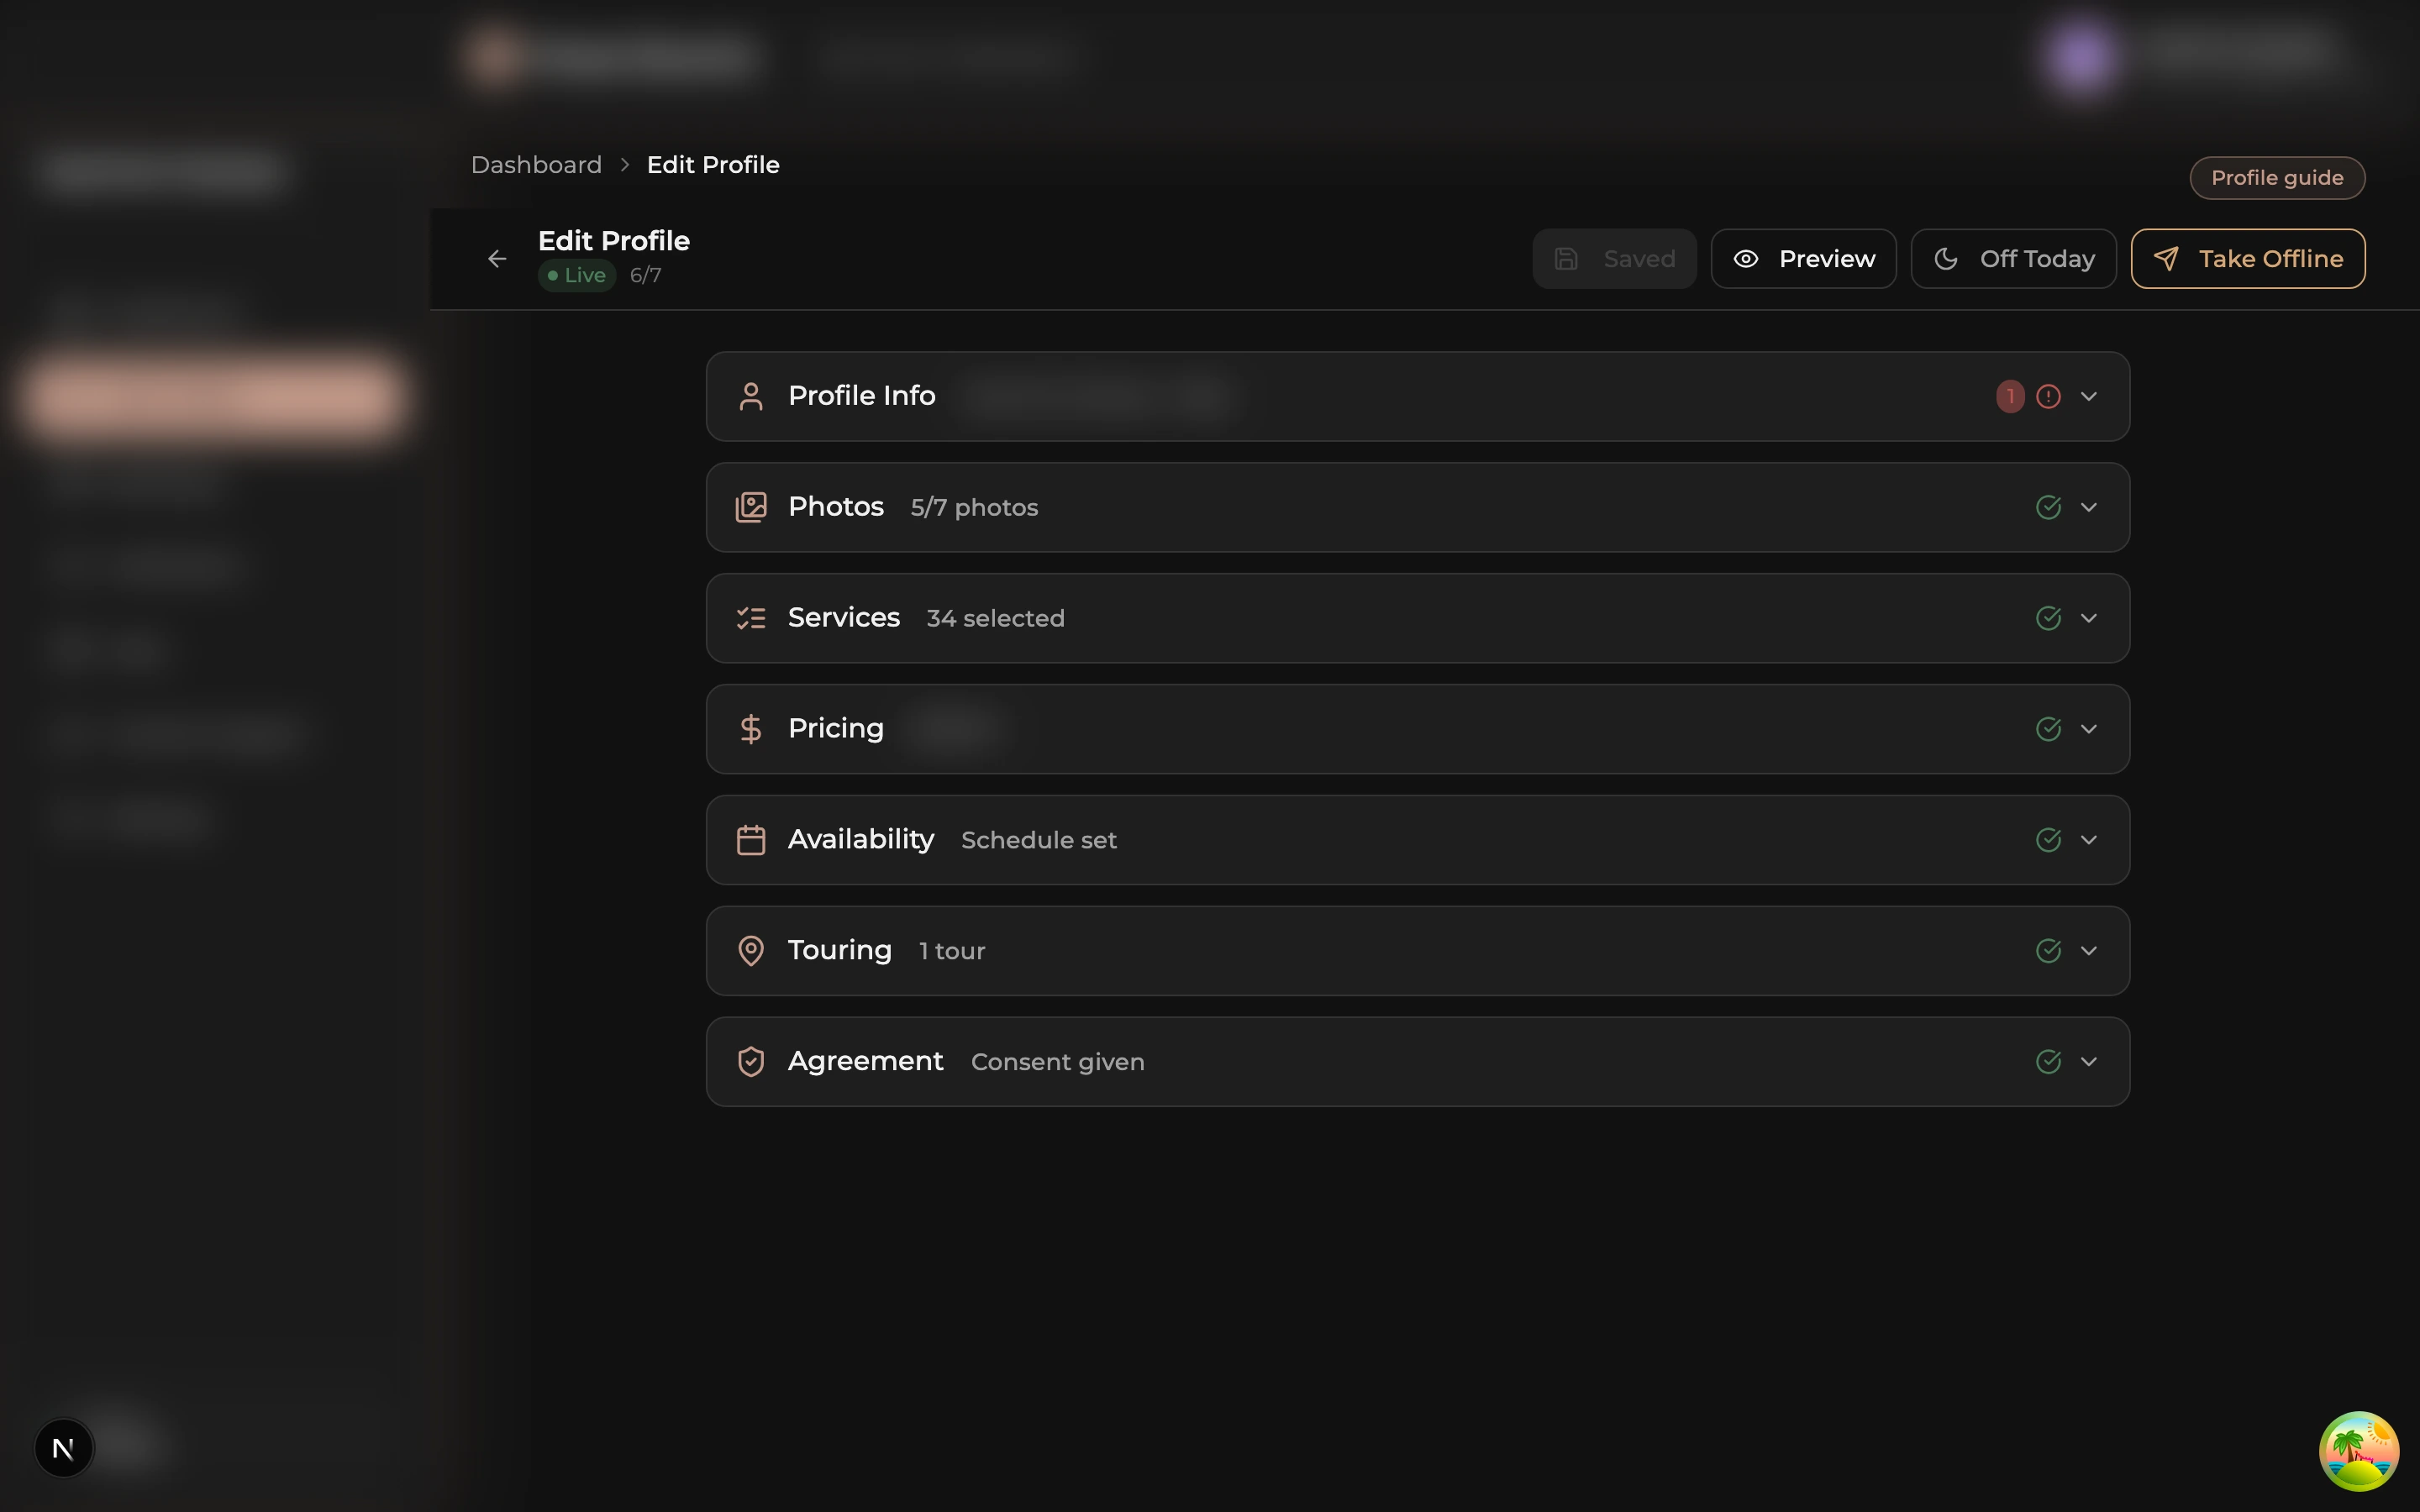Open Dashboard from the breadcrumb

tap(536, 164)
